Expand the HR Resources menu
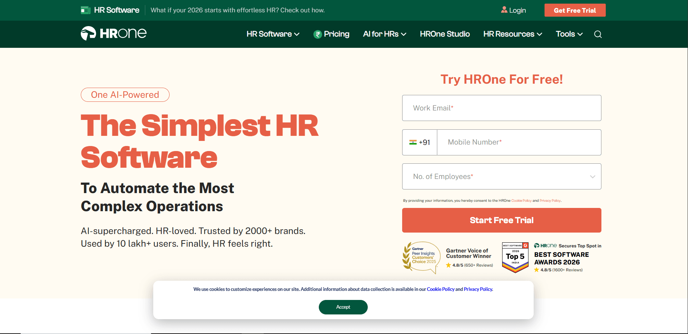 click(512, 34)
